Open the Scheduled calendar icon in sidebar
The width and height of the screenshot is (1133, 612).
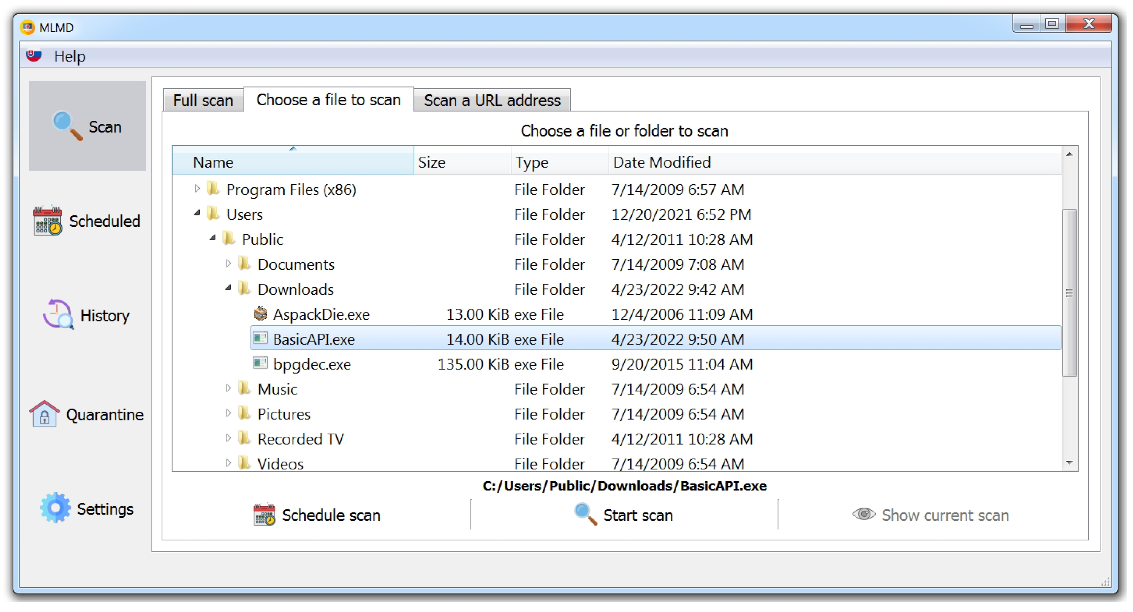tap(47, 221)
